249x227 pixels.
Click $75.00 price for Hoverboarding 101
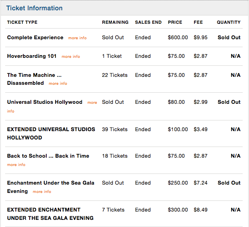(176, 56)
